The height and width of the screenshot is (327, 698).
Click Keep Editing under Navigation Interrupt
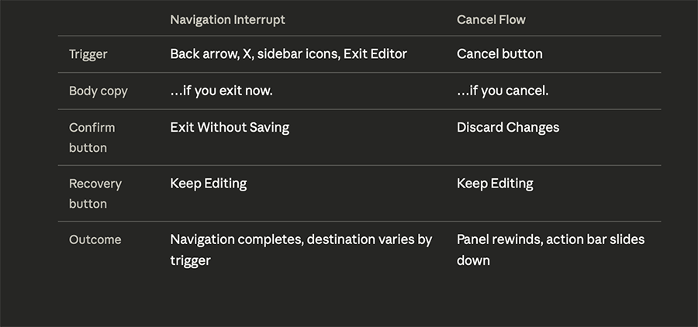tap(209, 184)
